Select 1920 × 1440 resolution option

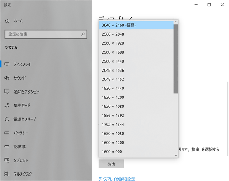[136, 88]
